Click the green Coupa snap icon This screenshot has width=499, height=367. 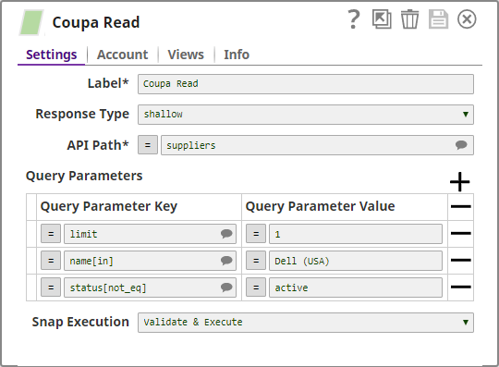[31, 22]
